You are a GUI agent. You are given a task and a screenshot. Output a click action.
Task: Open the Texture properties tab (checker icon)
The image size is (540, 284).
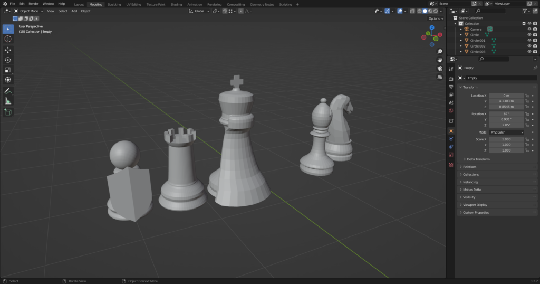point(451,165)
